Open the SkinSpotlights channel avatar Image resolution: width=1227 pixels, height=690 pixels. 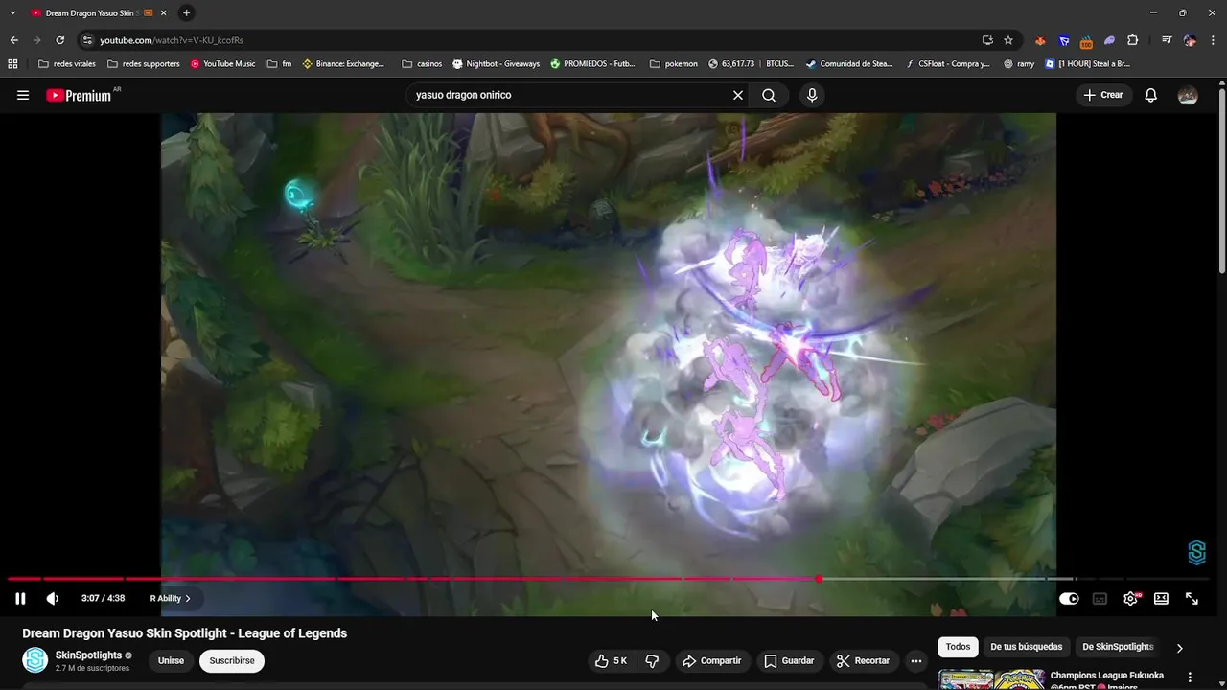pyautogui.click(x=35, y=660)
